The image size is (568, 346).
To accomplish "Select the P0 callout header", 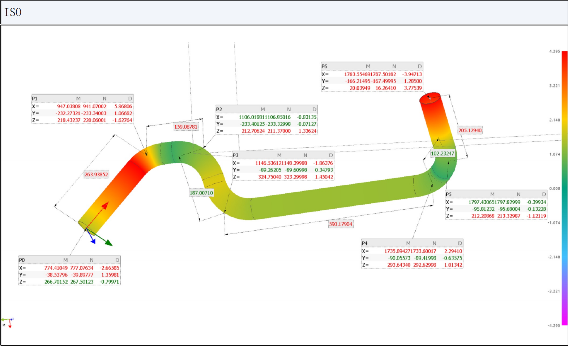I will click(69, 260).
